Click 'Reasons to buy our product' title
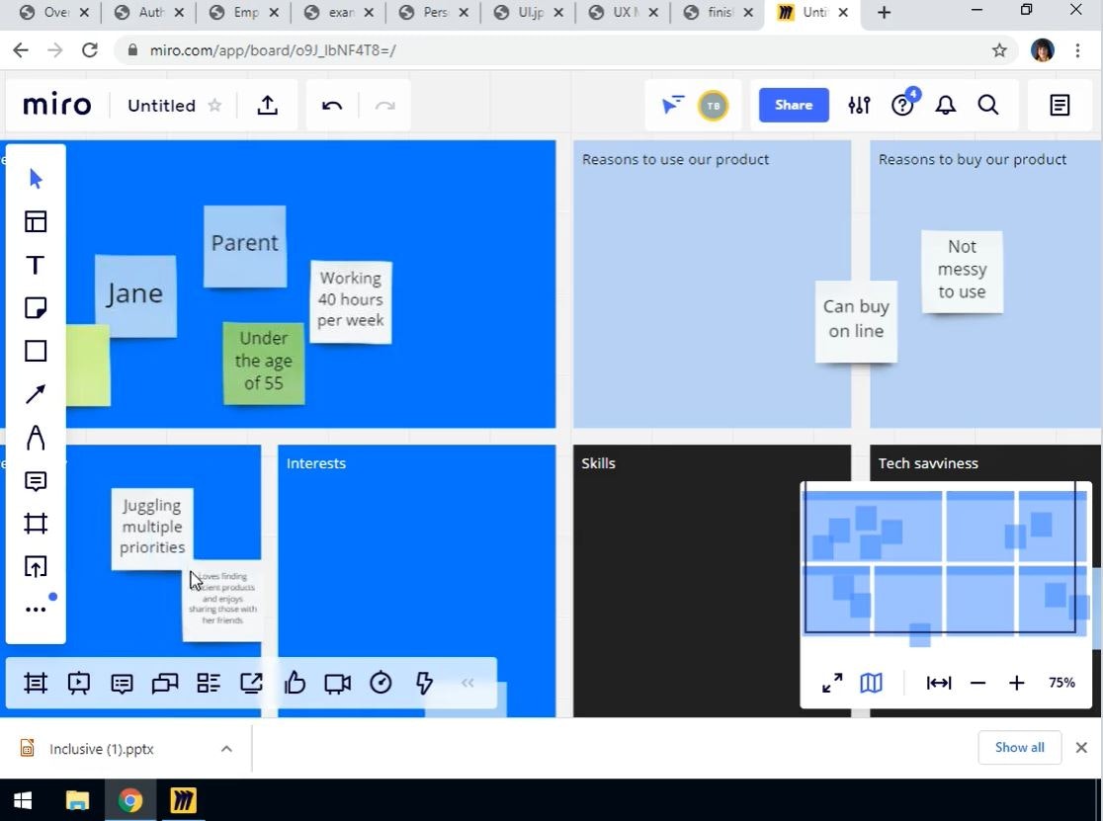 tap(973, 160)
